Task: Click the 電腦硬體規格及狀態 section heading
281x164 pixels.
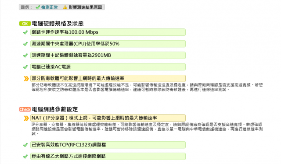Action: tap(58, 24)
